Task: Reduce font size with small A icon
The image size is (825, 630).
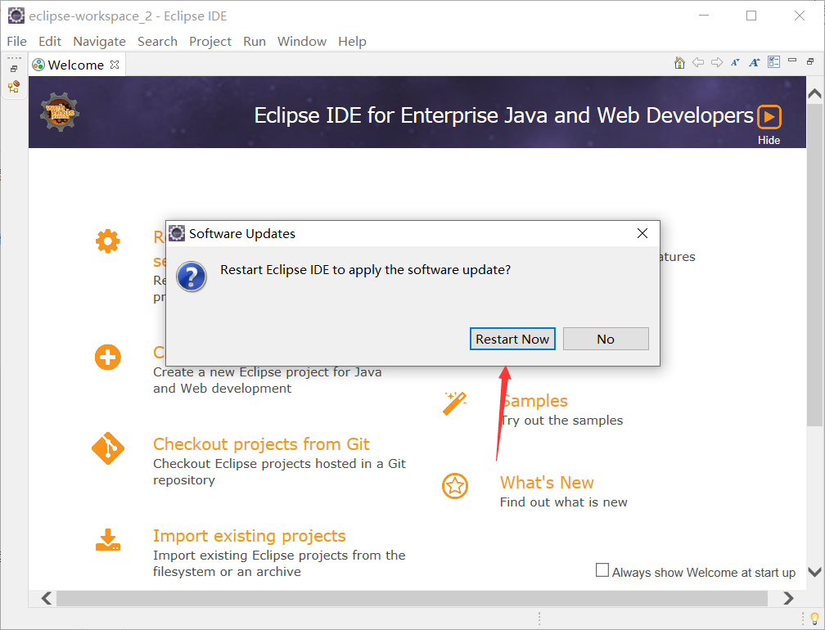Action: pyautogui.click(x=735, y=62)
